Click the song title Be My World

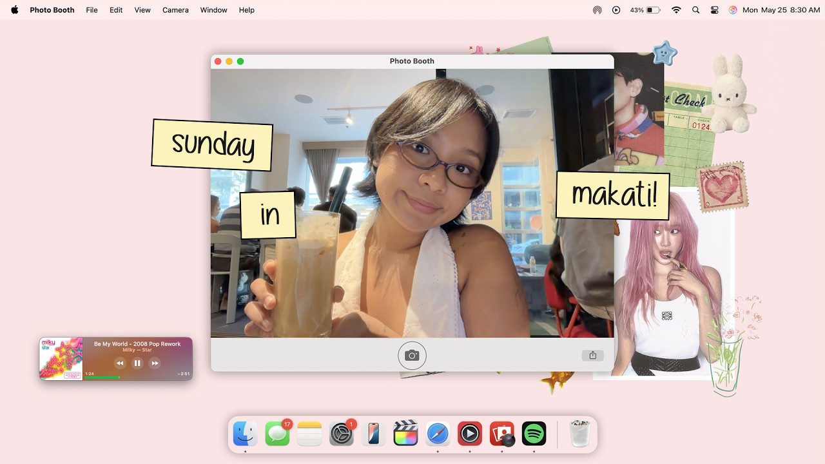tap(137, 344)
